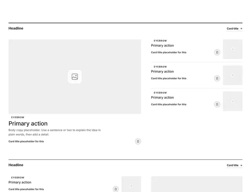This screenshot has width=251, height=192.
Task: Open the first small Primary action title in the top list
Action: [x=162, y=46]
